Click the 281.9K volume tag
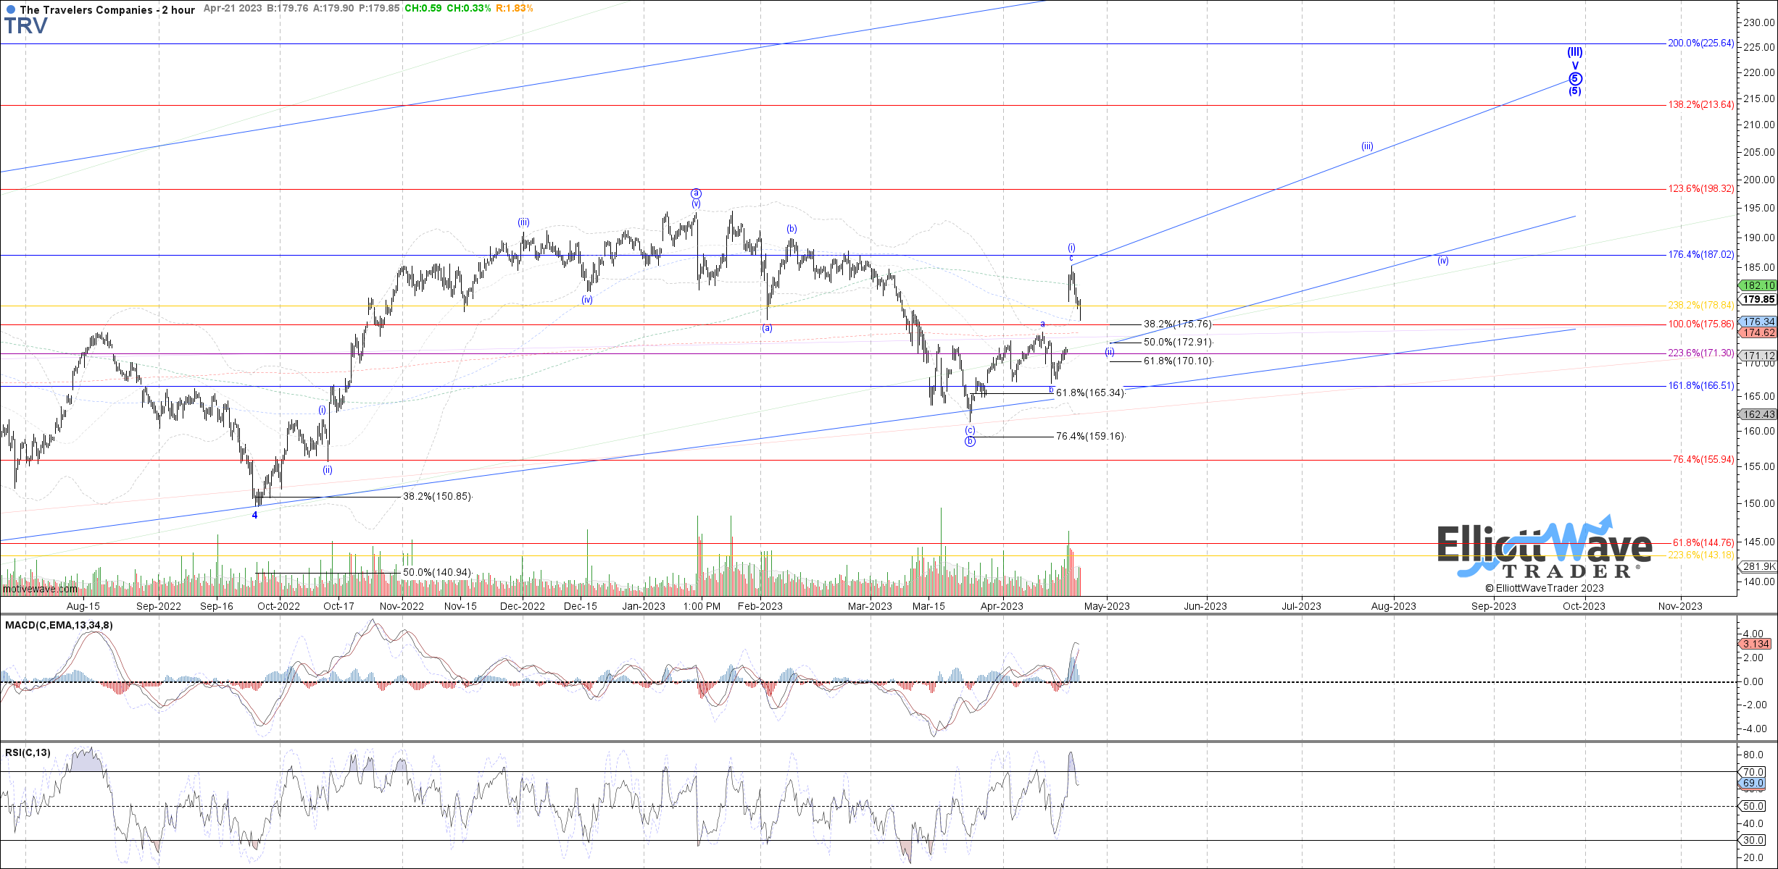The image size is (1778, 869). (1757, 566)
